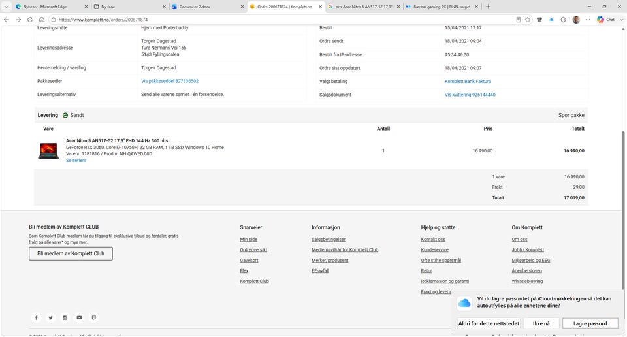Open the Acer Nitro 5 AN517-52 product title
Viewport: 627px width, 337px height.
117,140
